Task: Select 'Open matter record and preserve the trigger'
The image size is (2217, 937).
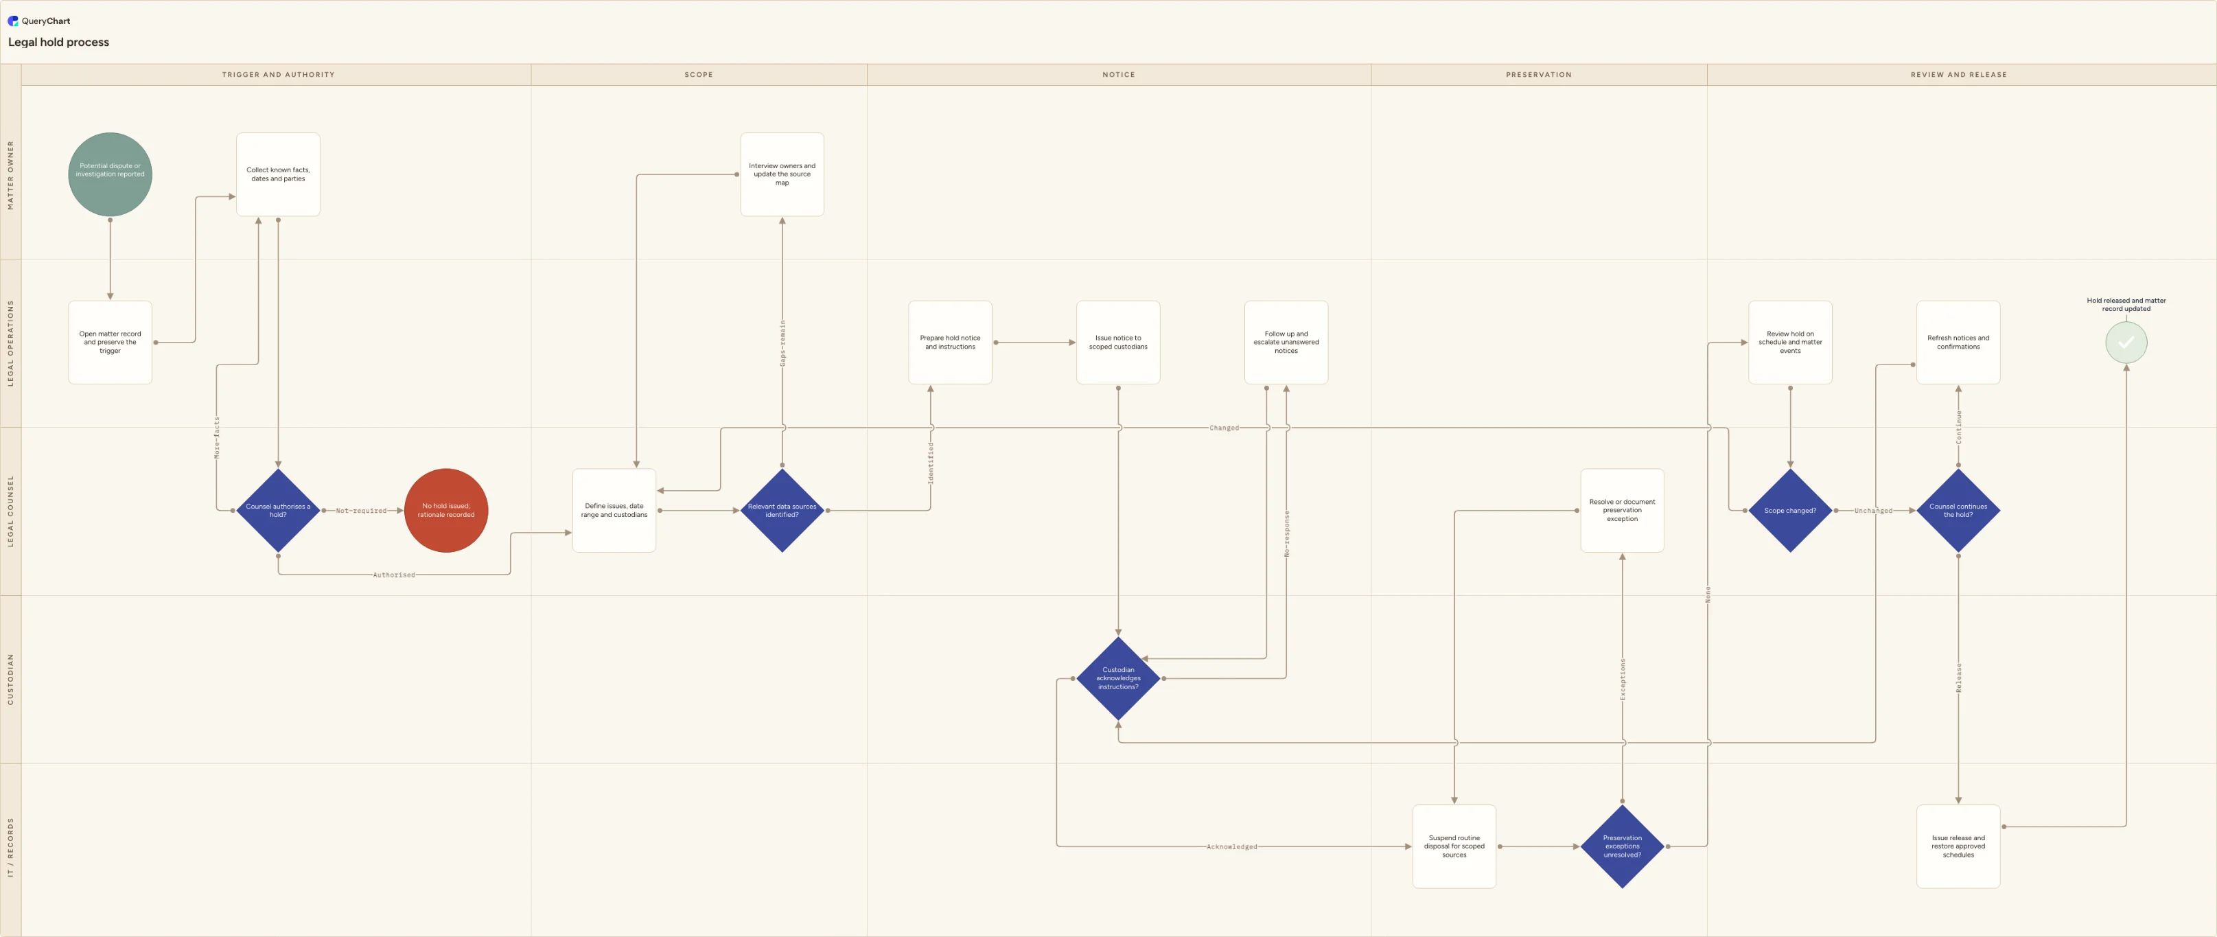Action: [x=110, y=343]
